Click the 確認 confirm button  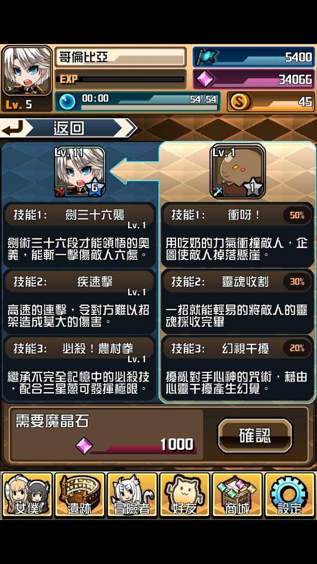coord(255,435)
